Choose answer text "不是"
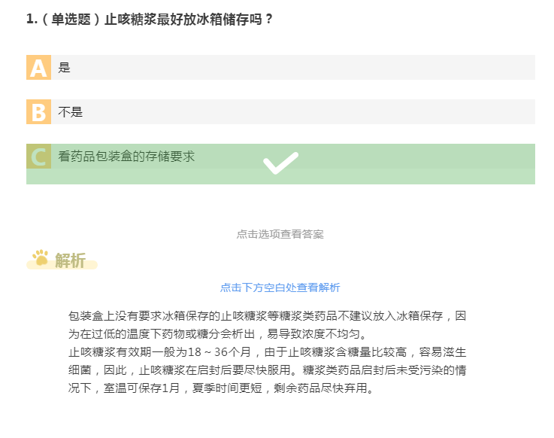Viewport: 554px width, 438px height. click(x=70, y=112)
